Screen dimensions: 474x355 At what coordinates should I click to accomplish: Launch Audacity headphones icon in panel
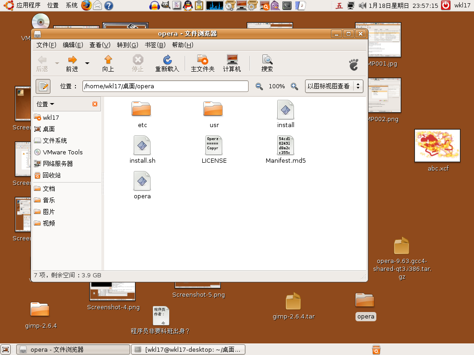click(155, 6)
